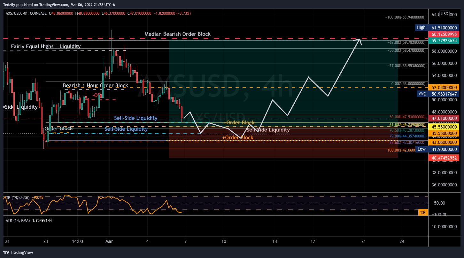Viewport: 464px width, 258px height.
Task: Click the Low price tag
Action: [421, 149]
